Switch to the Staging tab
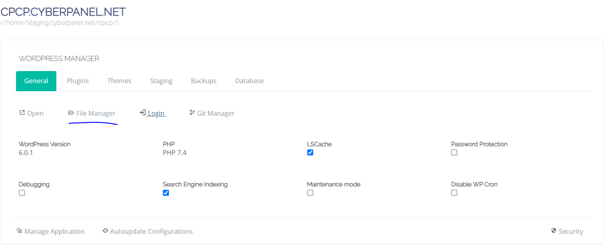 click(x=161, y=81)
